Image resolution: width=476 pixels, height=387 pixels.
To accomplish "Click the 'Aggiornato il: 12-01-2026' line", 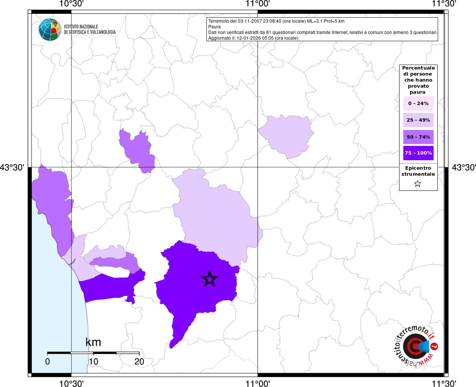I will (253, 38).
